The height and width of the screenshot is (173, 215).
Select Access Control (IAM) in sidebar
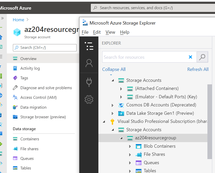click(x=38, y=98)
